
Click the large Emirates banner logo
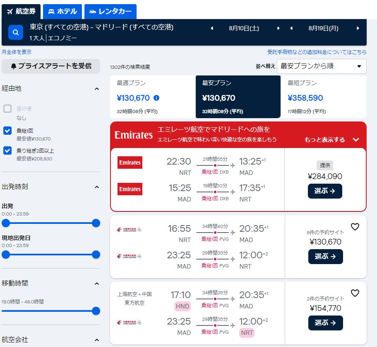133,135
